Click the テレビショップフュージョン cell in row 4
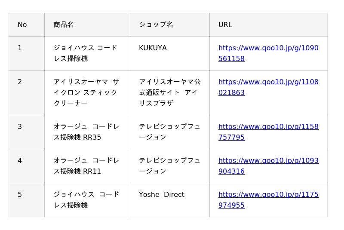This screenshot has height=230, width=344. (169, 166)
